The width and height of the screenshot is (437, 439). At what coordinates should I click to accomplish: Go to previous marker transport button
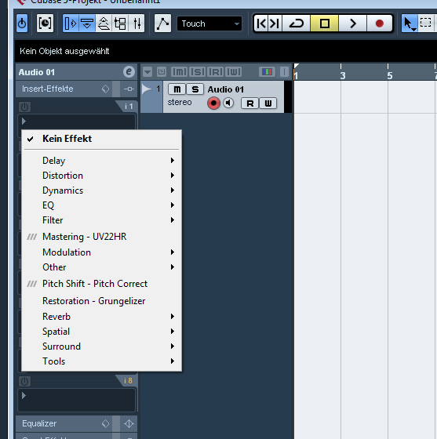point(261,24)
